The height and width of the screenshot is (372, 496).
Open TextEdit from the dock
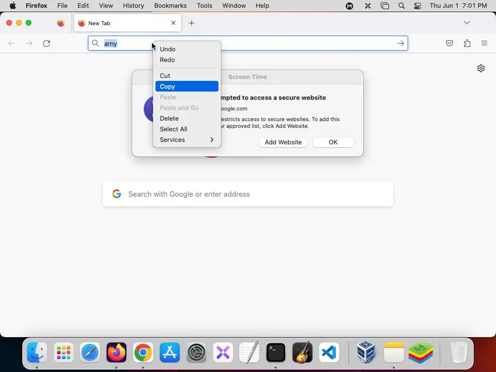coord(249,352)
